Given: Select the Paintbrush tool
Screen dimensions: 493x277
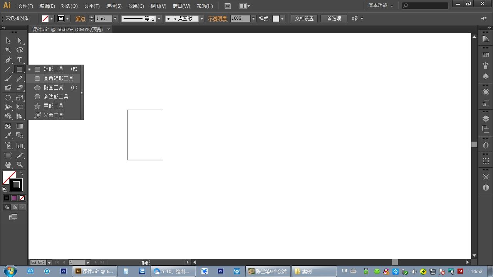Looking at the screenshot, I should [8, 78].
